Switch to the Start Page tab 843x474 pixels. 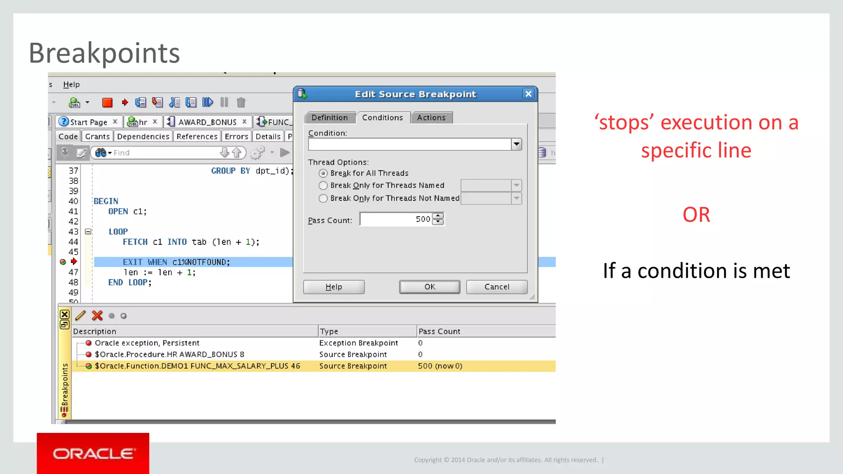tap(88, 122)
